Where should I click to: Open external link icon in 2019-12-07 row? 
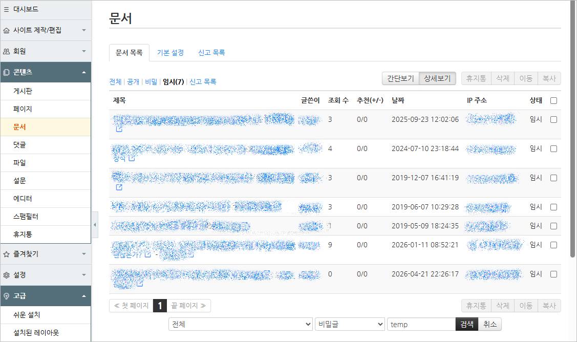[x=119, y=187]
